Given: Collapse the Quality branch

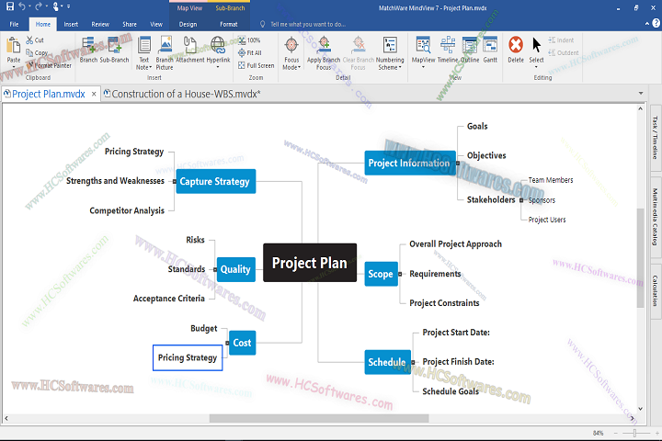Looking at the screenshot, I should [x=215, y=269].
